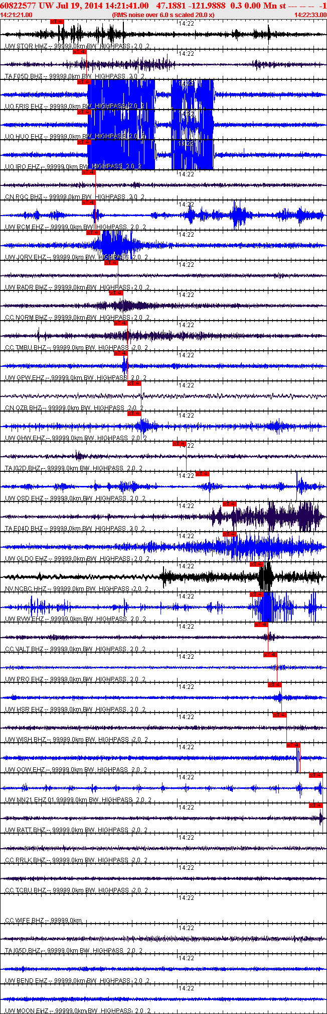Image resolution: width=327 pixels, height=1014 pixels.
Task: Click the pick flag on the UW NN21 trace
Action: tap(316, 775)
